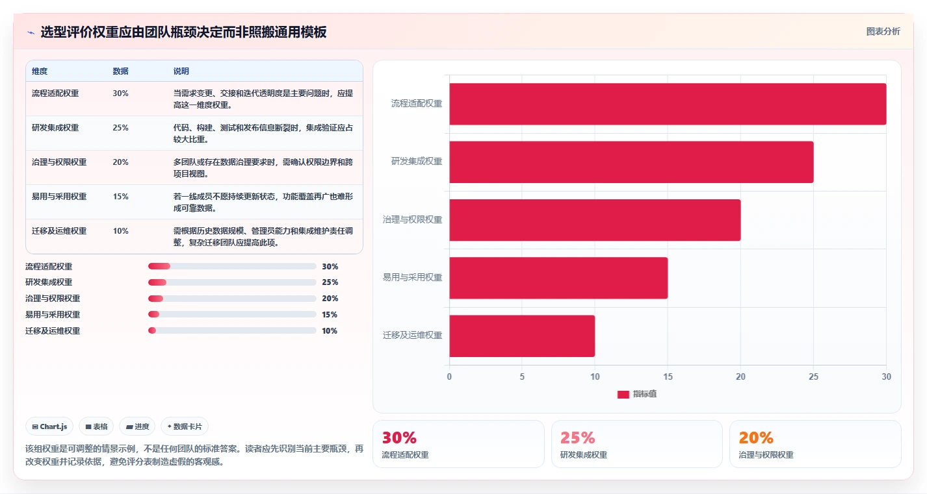This screenshot has height=494, width=927.
Task: Open the 20% 治理与权限权重 data card
Action: click(x=815, y=444)
